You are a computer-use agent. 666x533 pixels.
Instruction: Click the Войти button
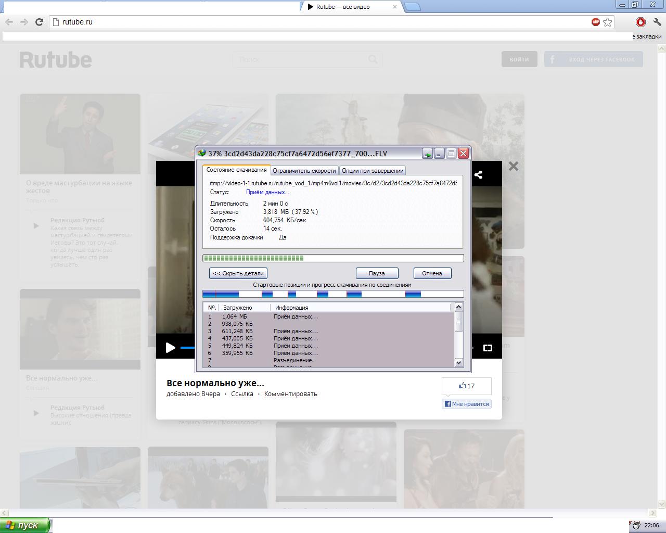click(x=519, y=59)
